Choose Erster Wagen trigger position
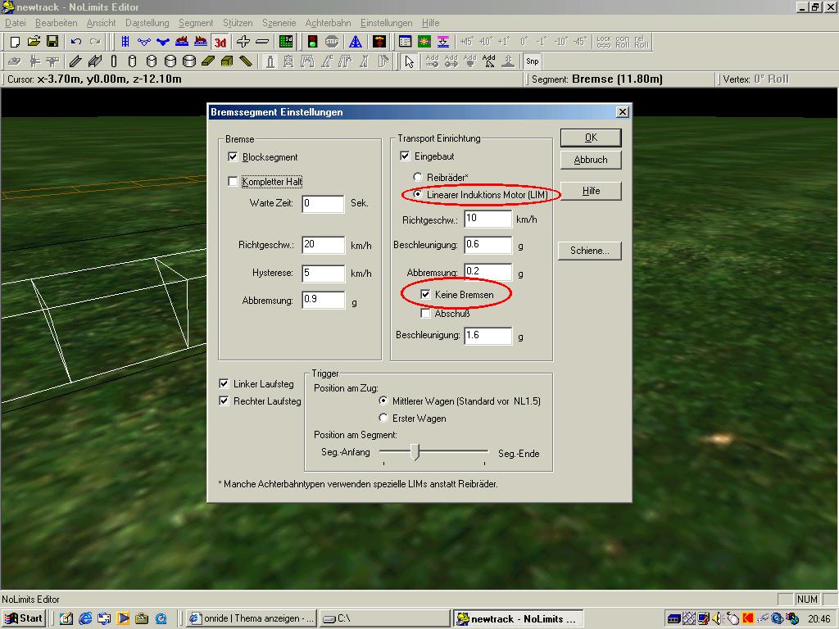This screenshot has width=839, height=629. pyautogui.click(x=383, y=418)
